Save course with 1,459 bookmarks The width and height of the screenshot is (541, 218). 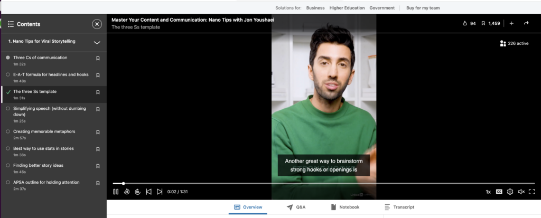click(491, 23)
